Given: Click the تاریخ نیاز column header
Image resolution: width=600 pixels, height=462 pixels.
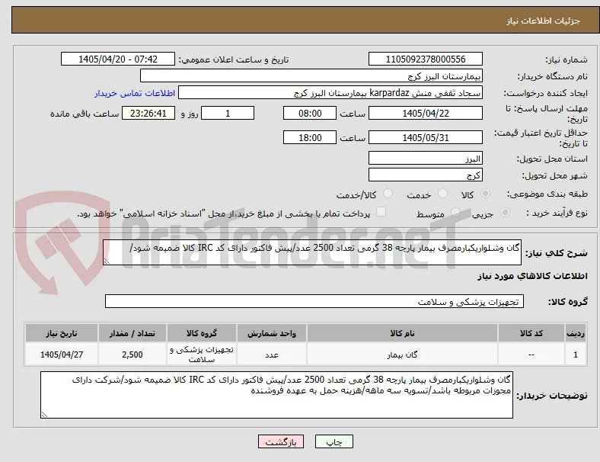Looking at the screenshot, I should tap(62, 333).
